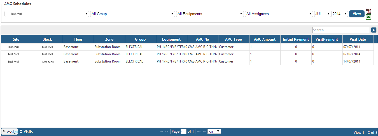Go to last page pager icon
The image size is (378, 136).
pyautogui.click(x=204, y=132)
